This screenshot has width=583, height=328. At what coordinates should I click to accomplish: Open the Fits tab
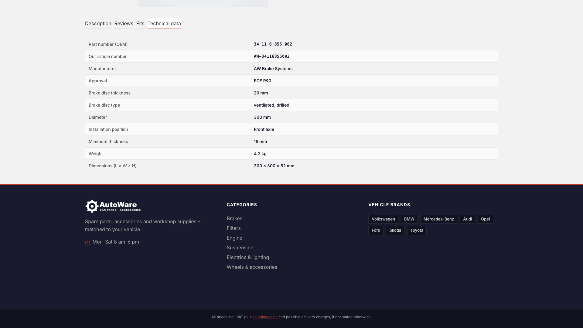coord(140,24)
